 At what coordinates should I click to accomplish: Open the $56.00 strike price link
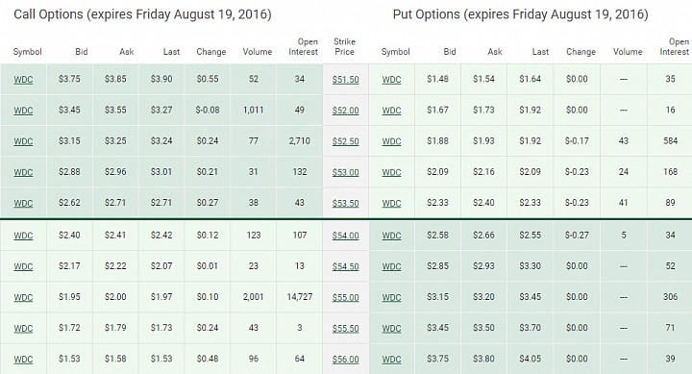click(345, 359)
